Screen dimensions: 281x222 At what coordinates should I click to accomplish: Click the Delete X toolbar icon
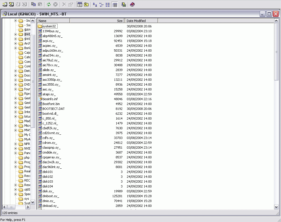coord(64,5)
